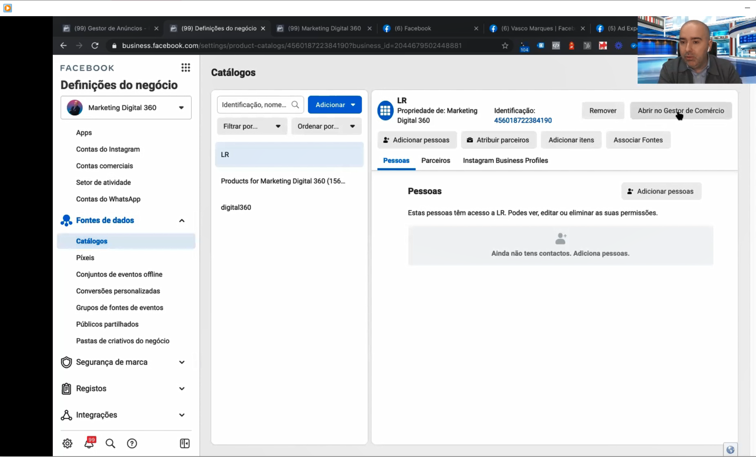Switch to the Pessoas tab
Viewport: 756px width, 457px height.
396,161
